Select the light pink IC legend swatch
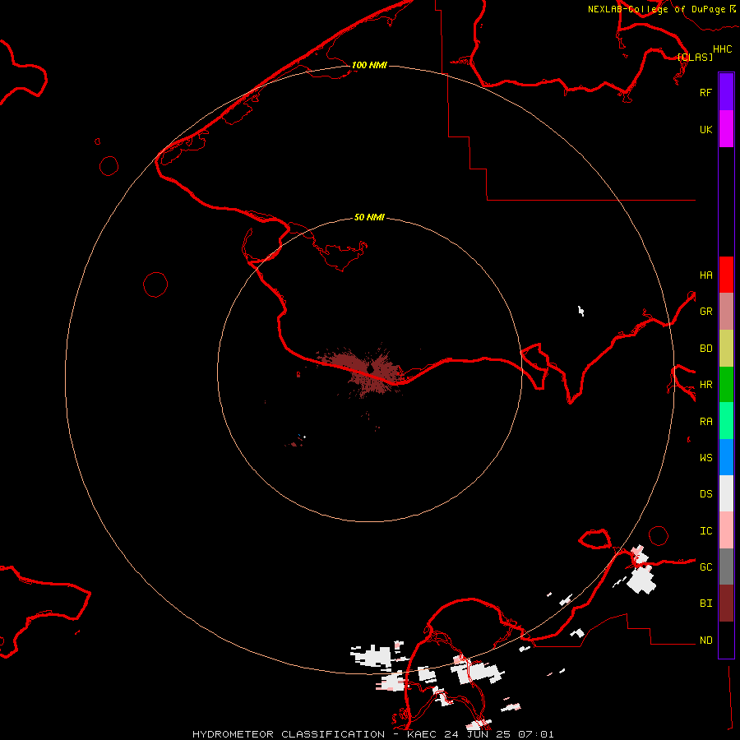 coord(726,530)
